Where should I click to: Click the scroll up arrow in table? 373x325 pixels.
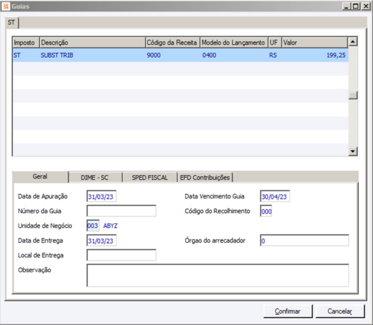[x=353, y=42]
